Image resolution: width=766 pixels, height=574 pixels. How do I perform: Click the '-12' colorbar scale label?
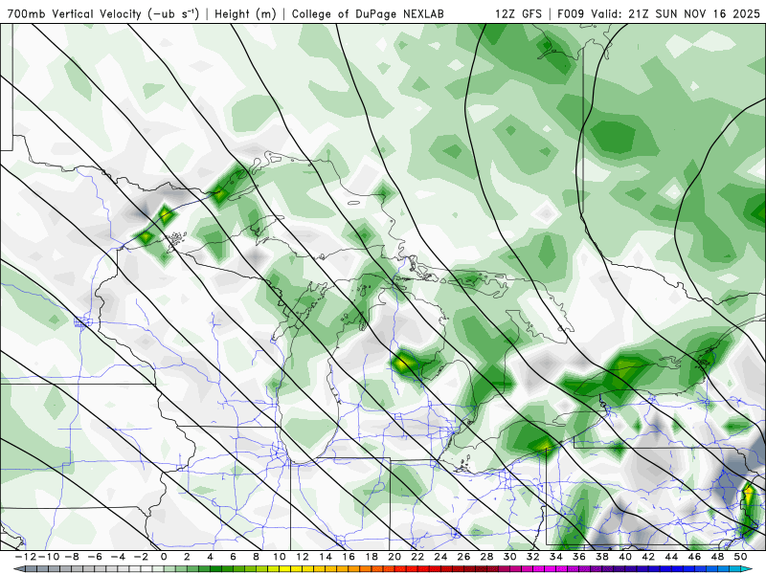(26, 557)
